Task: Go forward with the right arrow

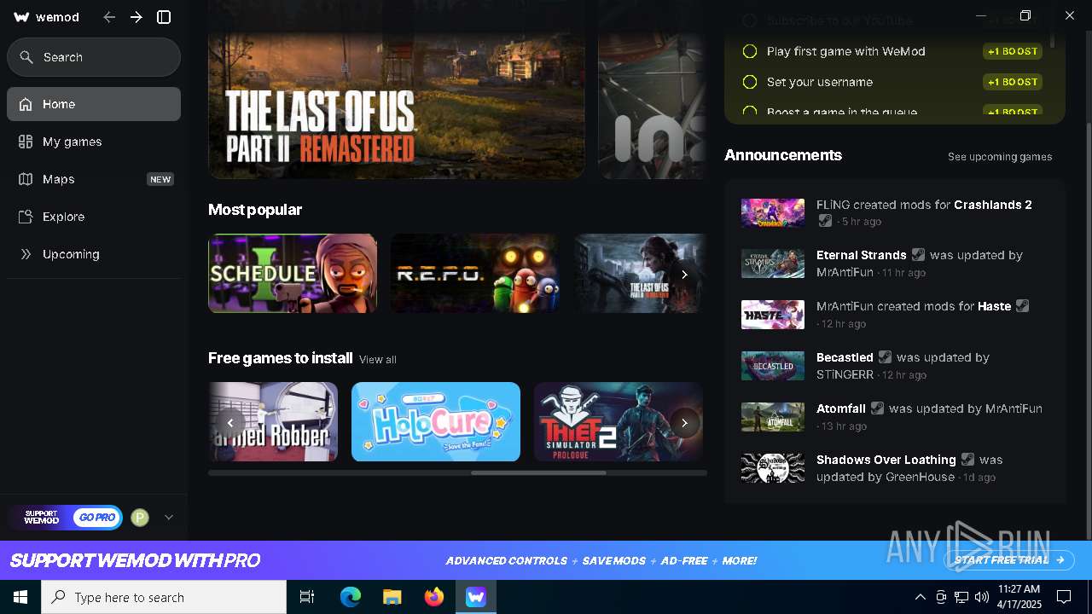Action: pyautogui.click(x=136, y=17)
